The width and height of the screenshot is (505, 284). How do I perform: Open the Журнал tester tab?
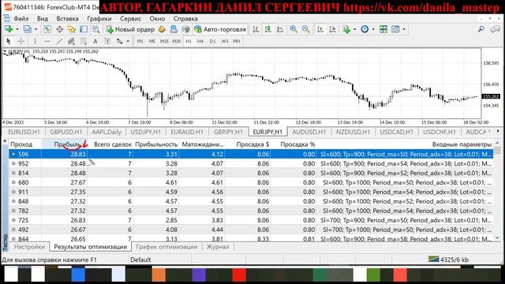tap(218, 247)
